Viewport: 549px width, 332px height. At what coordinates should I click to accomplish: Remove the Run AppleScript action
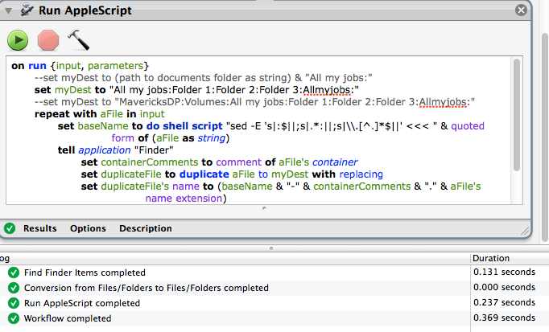coord(521,10)
